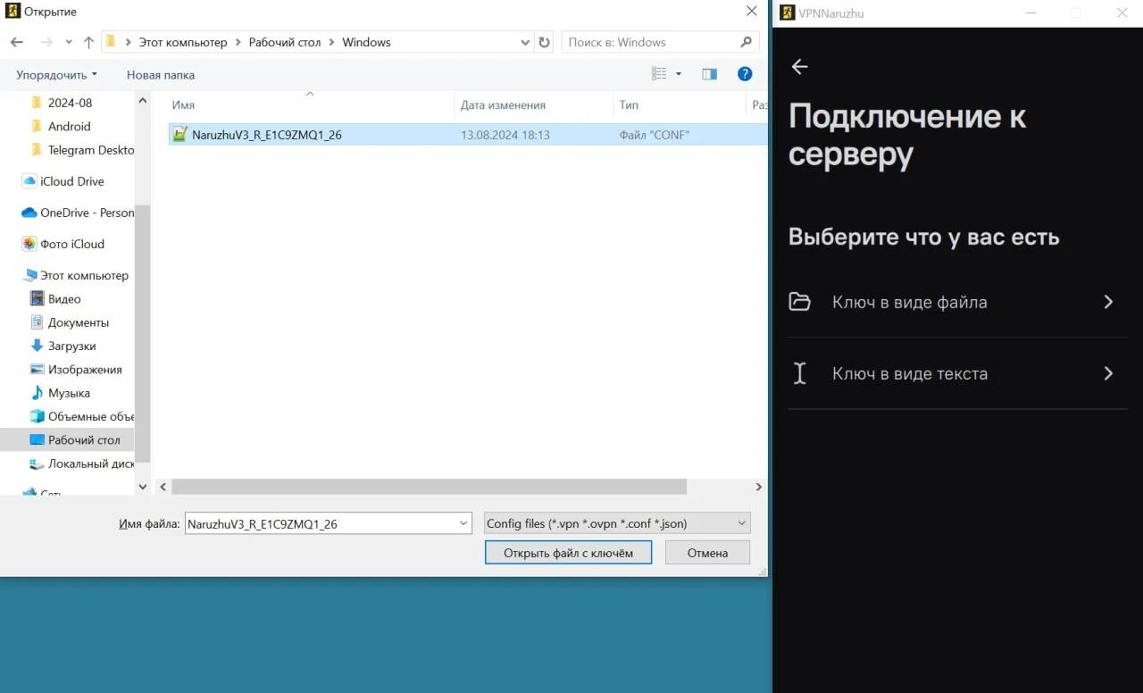Open Документы in navigation pane
This screenshot has width=1143, height=693.
[69, 322]
